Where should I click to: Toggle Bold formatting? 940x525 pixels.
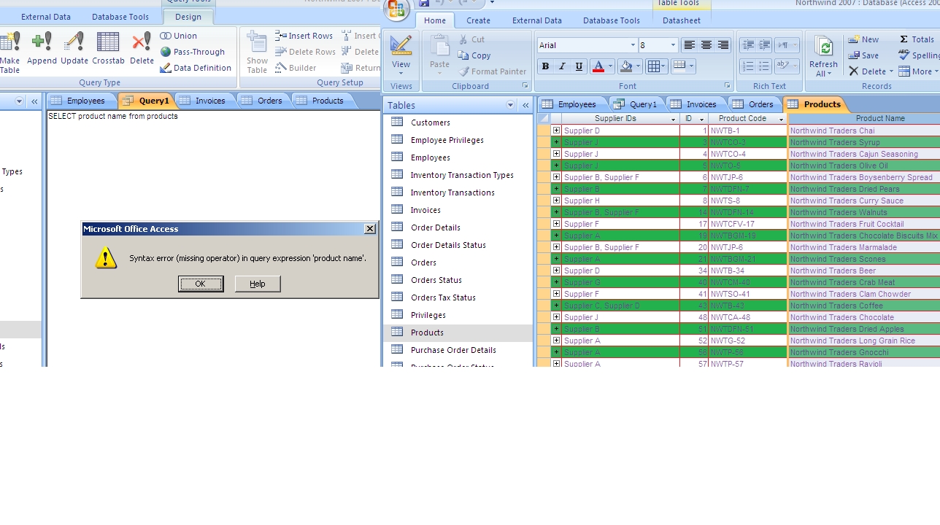545,66
